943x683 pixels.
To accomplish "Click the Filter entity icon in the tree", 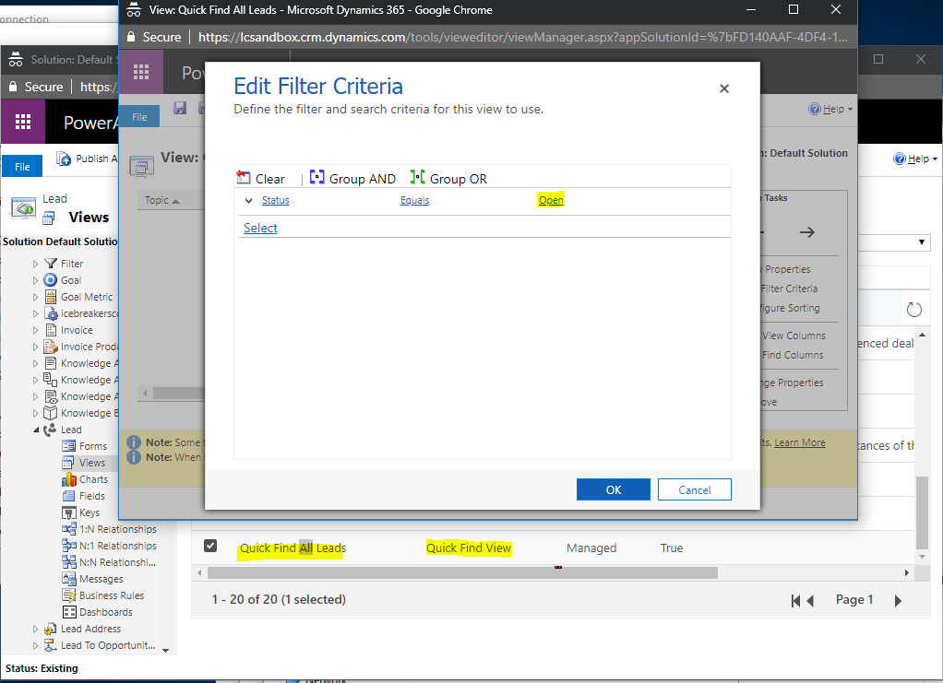I will point(51,264).
